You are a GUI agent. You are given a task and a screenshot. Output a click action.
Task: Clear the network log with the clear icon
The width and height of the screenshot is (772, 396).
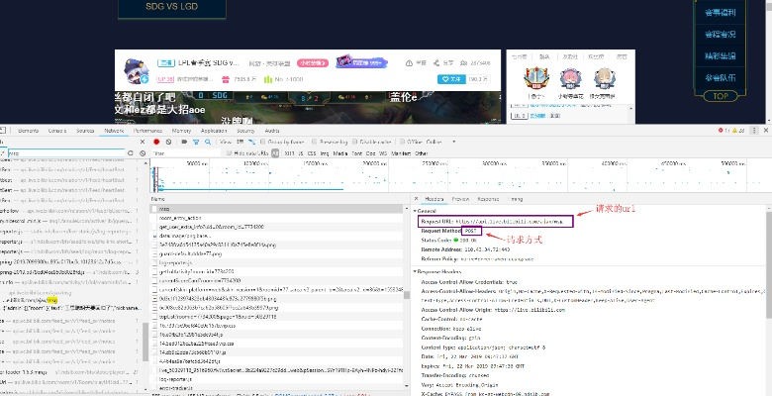167,142
